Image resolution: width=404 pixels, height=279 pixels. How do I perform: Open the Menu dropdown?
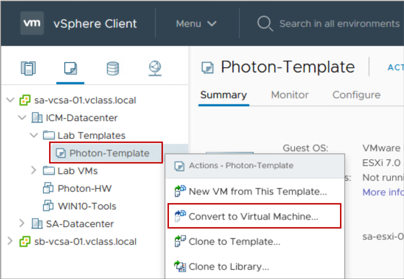click(x=196, y=24)
